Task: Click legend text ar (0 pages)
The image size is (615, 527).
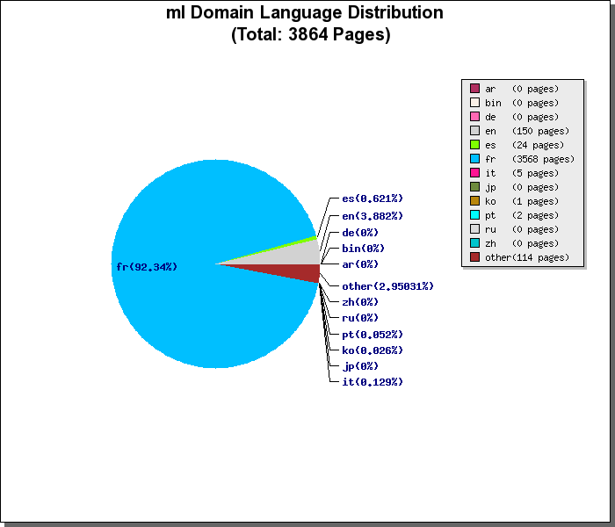Action: (x=522, y=89)
